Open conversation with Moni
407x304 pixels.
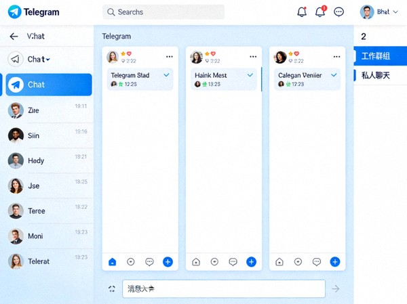(47, 236)
